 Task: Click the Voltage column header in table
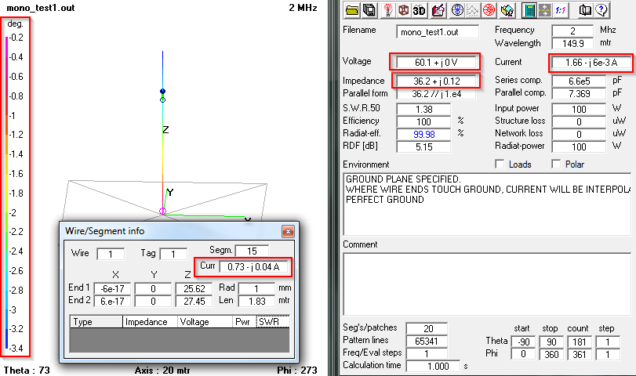coord(205,322)
